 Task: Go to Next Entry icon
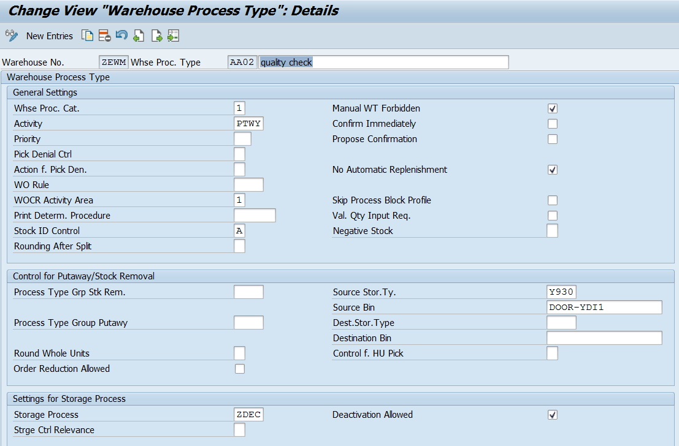(156, 36)
